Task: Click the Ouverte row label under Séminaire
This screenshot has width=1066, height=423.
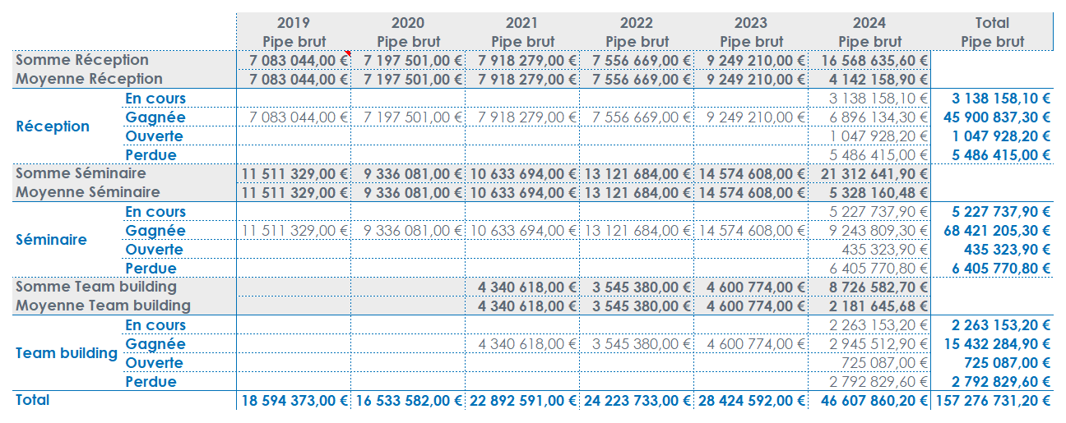Action: [x=154, y=250]
